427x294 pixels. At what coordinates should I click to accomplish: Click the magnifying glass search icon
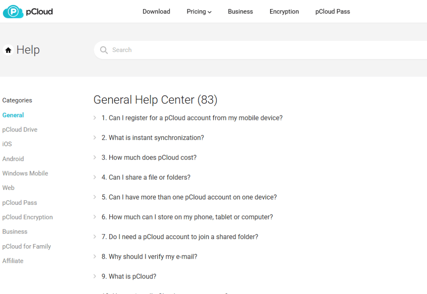pos(104,50)
